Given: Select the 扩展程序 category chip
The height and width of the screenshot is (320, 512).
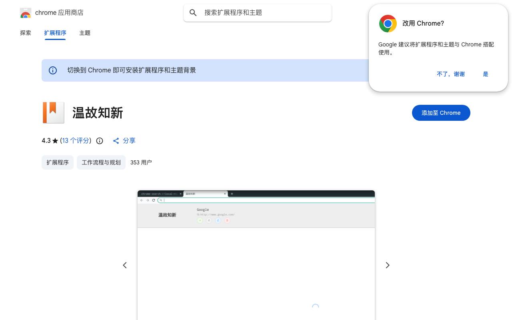Looking at the screenshot, I should (x=58, y=162).
